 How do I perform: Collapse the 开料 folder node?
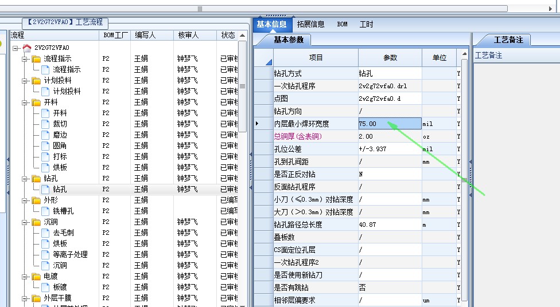pyautogui.click(x=25, y=103)
